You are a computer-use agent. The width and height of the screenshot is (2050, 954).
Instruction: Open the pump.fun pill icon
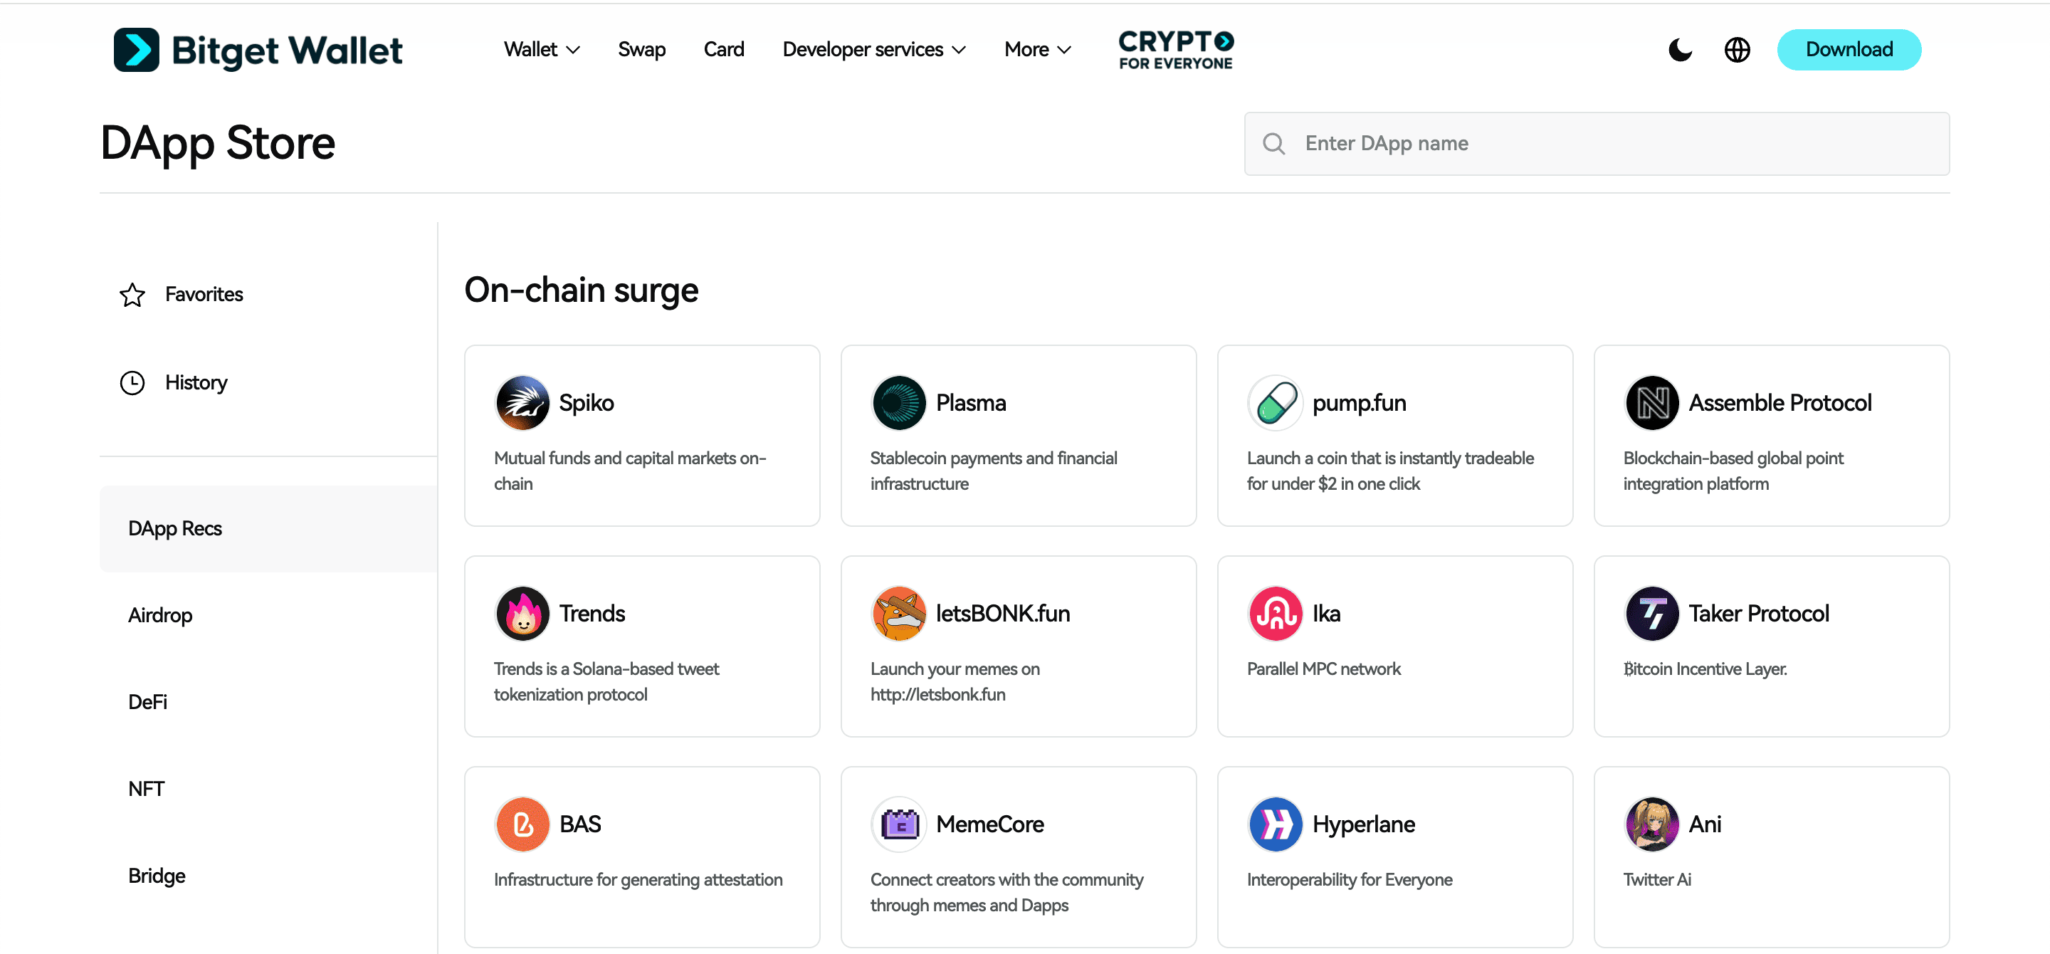(x=1275, y=403)
